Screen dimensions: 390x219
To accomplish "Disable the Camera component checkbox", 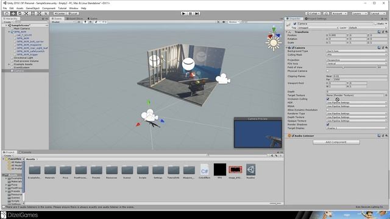I will point(293,47).
